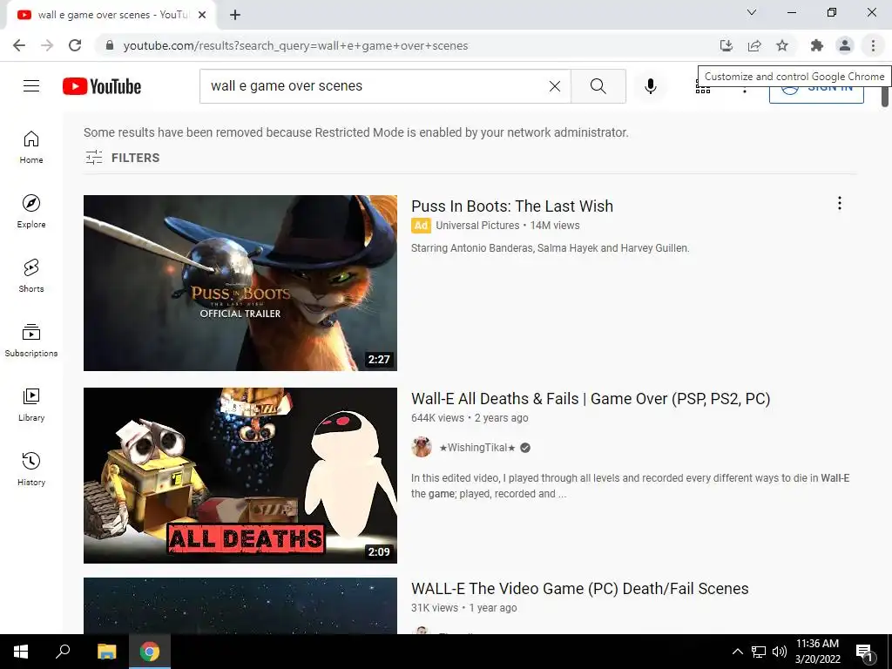Open the notification center
Image resolution: width=892 pixels, height=669 pixels.
pyautogui.click(x=864, y=652)
